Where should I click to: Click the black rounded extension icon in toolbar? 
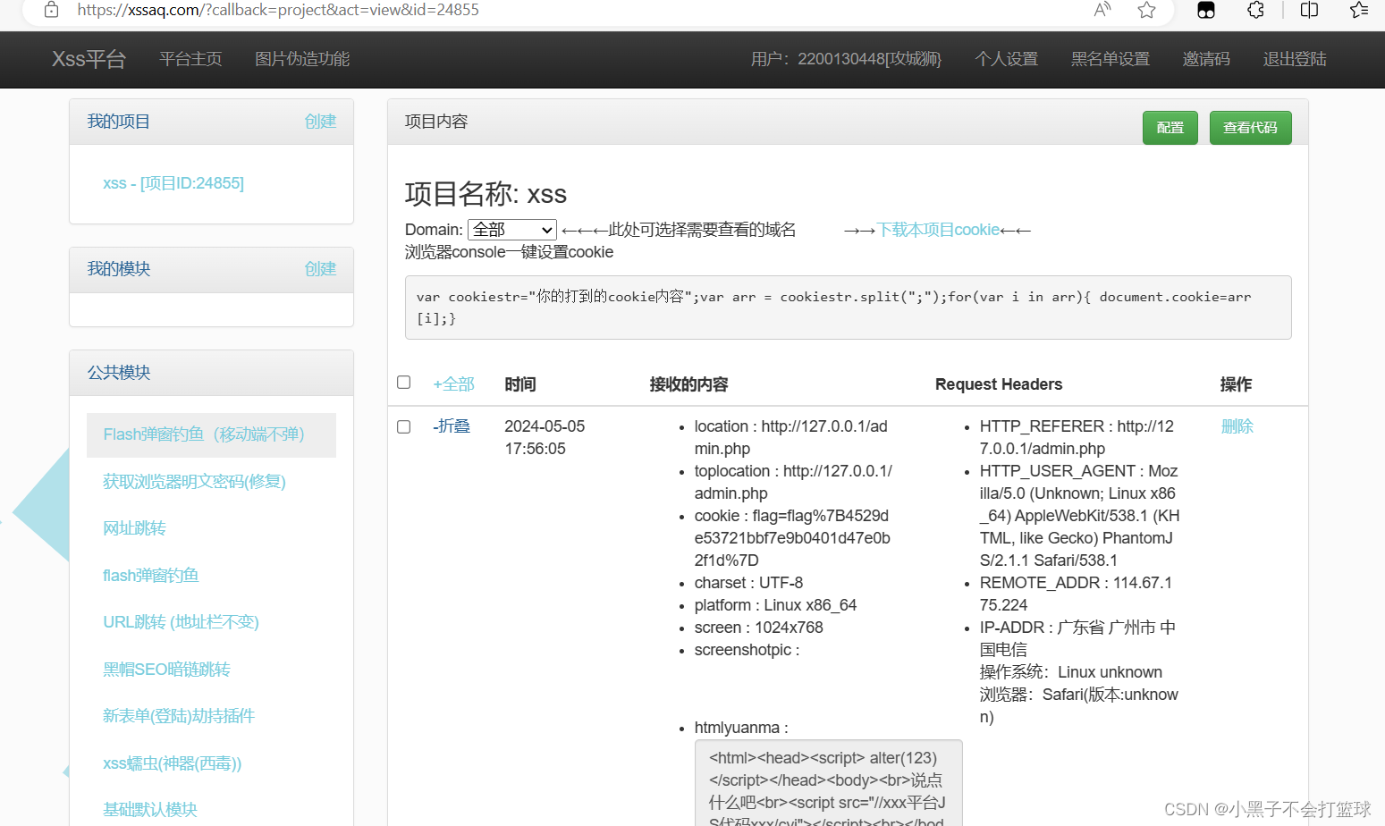1206,10
